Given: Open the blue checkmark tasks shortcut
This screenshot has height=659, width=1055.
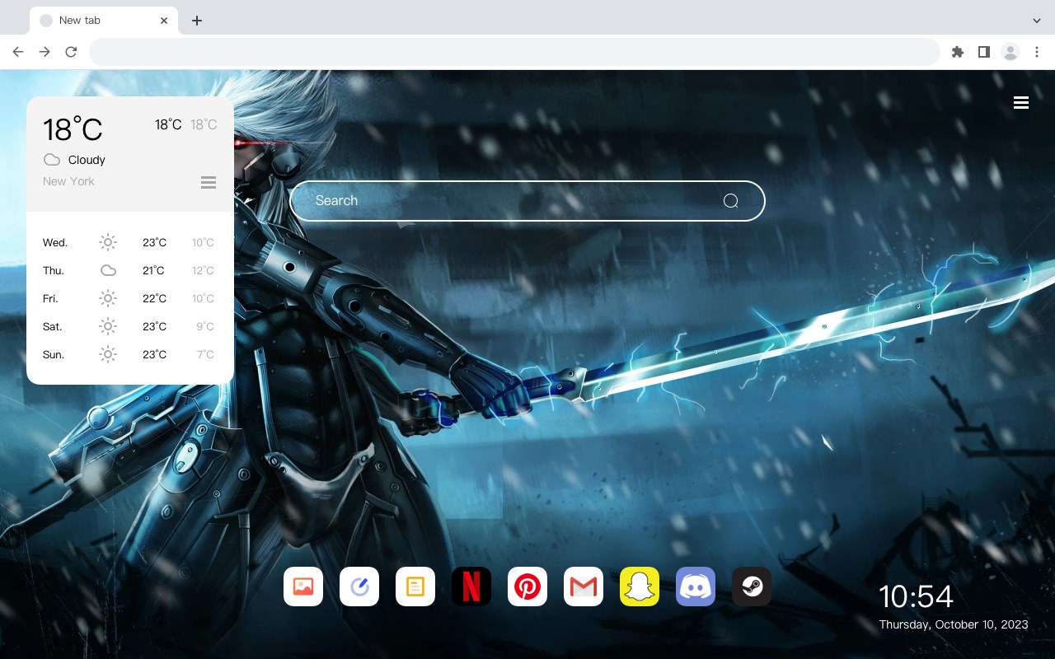Looking at the screenshot, I should [359, 587].
